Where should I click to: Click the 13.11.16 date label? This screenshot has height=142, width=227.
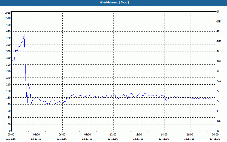tap(215, 139)
